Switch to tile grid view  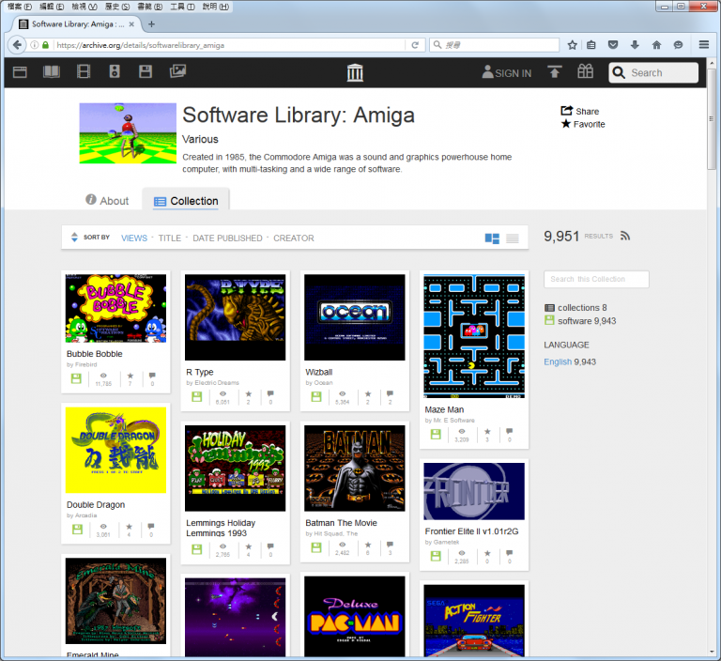(x=492, y=238)
